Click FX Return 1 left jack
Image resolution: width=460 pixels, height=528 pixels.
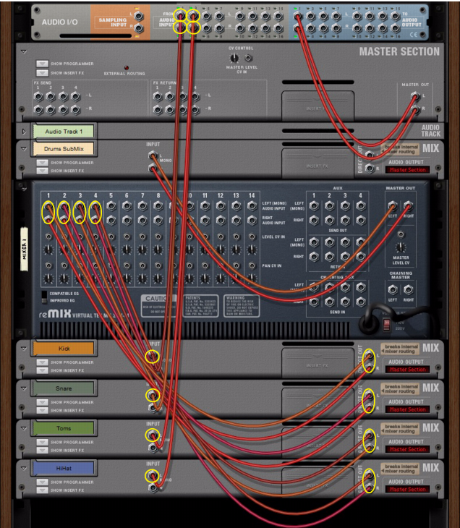[x=157, y=97]
